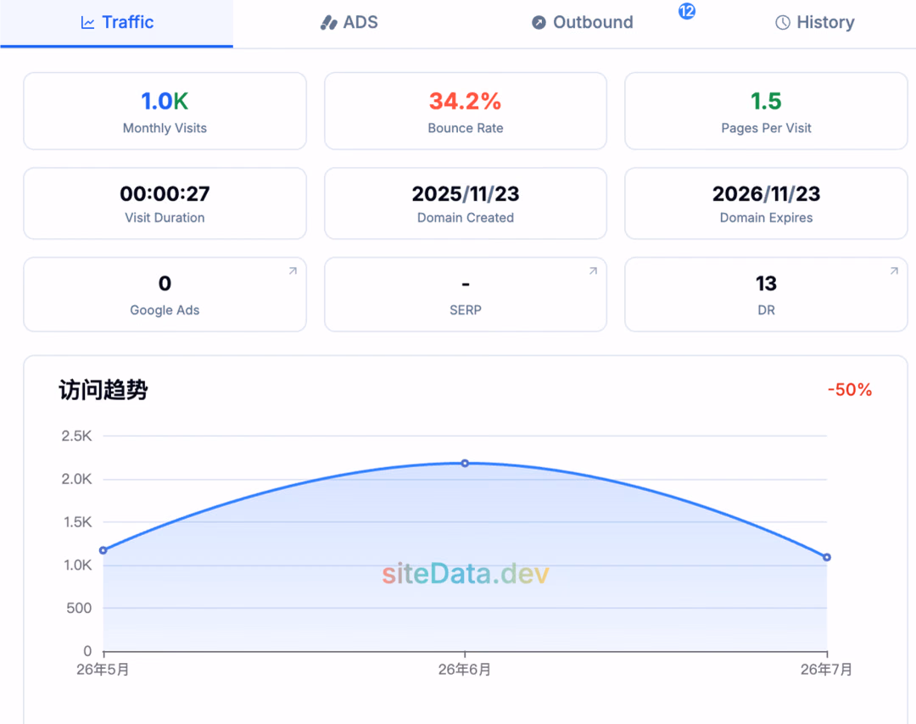Click the 500 y-axis label
Image resolution: width=916 pixels, height=724 pixels.
pyautogui.click(x=79, y=608)
